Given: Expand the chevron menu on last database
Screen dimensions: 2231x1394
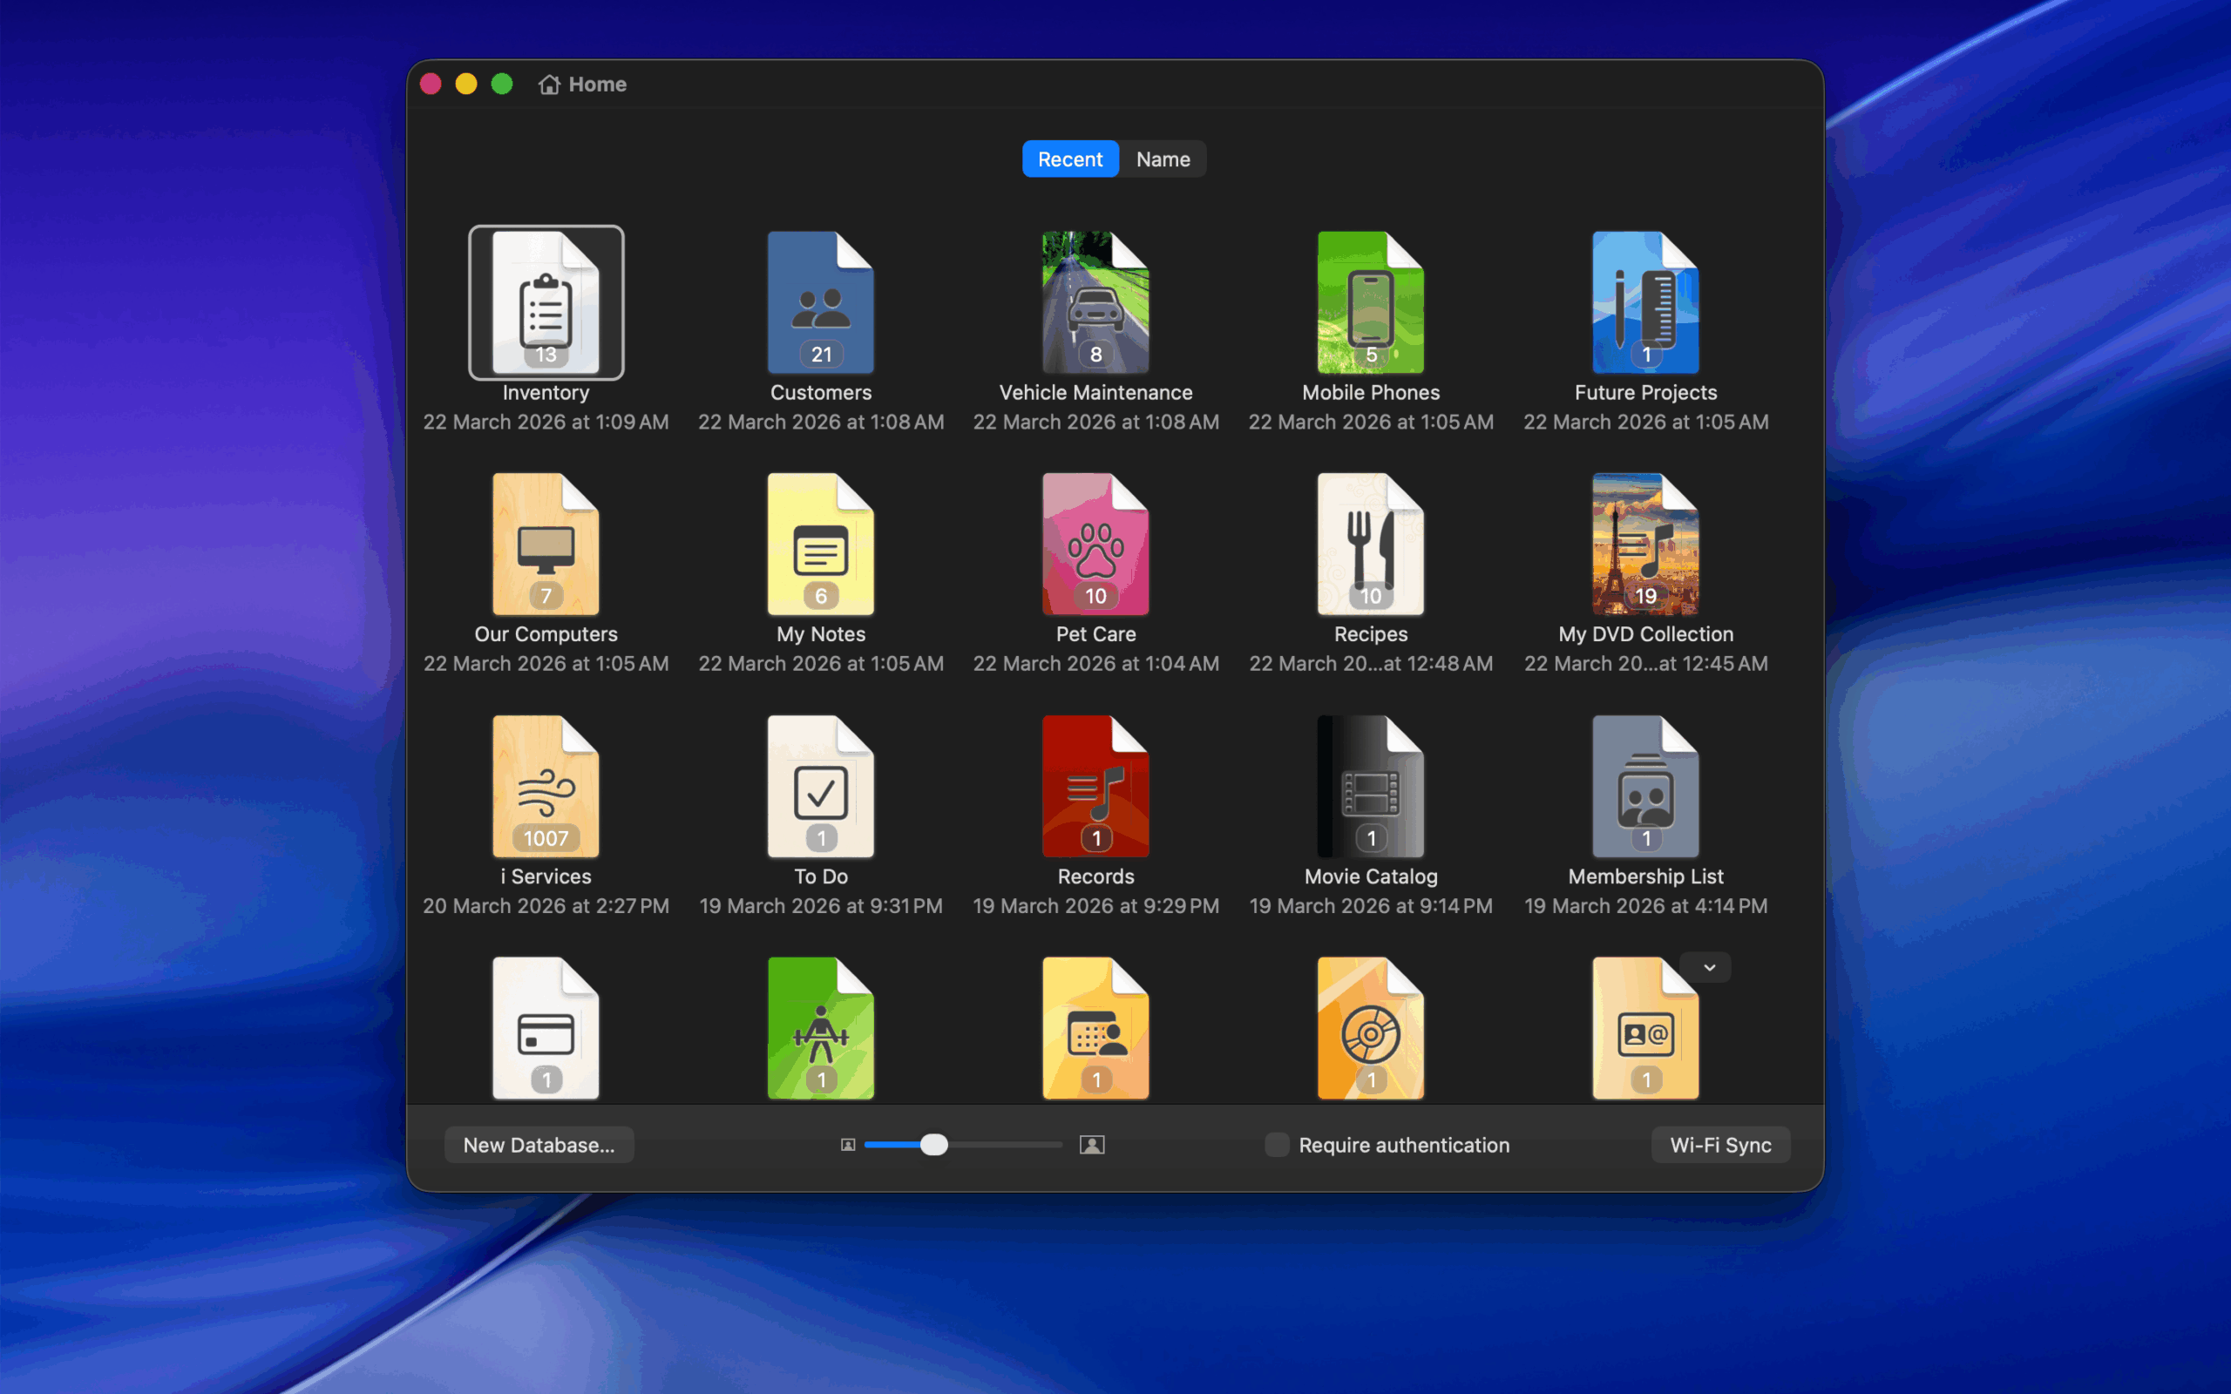Looking at the screenshot, I should [1709, 967].
